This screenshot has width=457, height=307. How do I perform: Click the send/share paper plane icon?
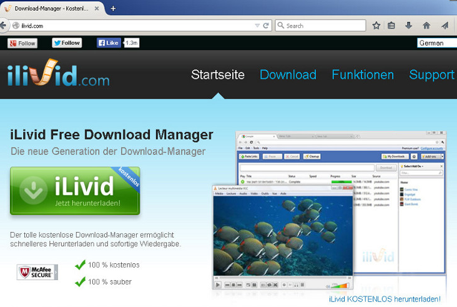pos(445,26)
